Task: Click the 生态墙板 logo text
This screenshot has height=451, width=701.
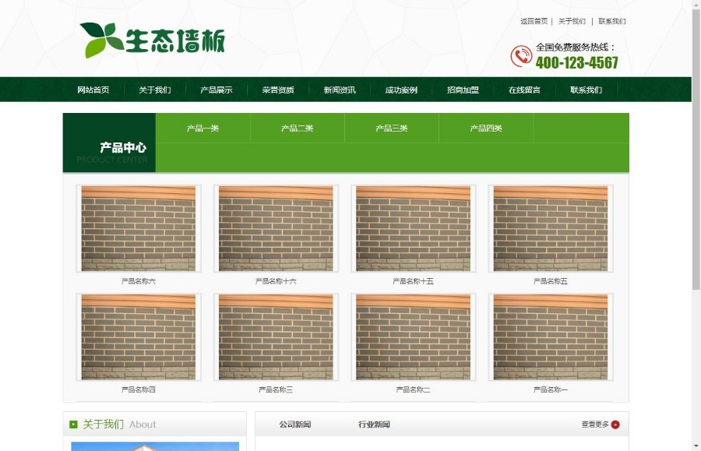Action: [x=174, y=41]
